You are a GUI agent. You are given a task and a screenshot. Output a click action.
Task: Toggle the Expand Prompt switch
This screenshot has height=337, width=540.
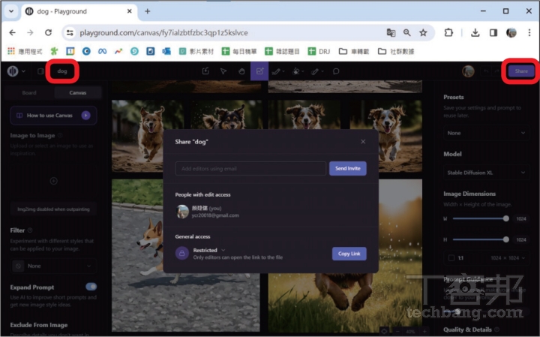[91, 287]
